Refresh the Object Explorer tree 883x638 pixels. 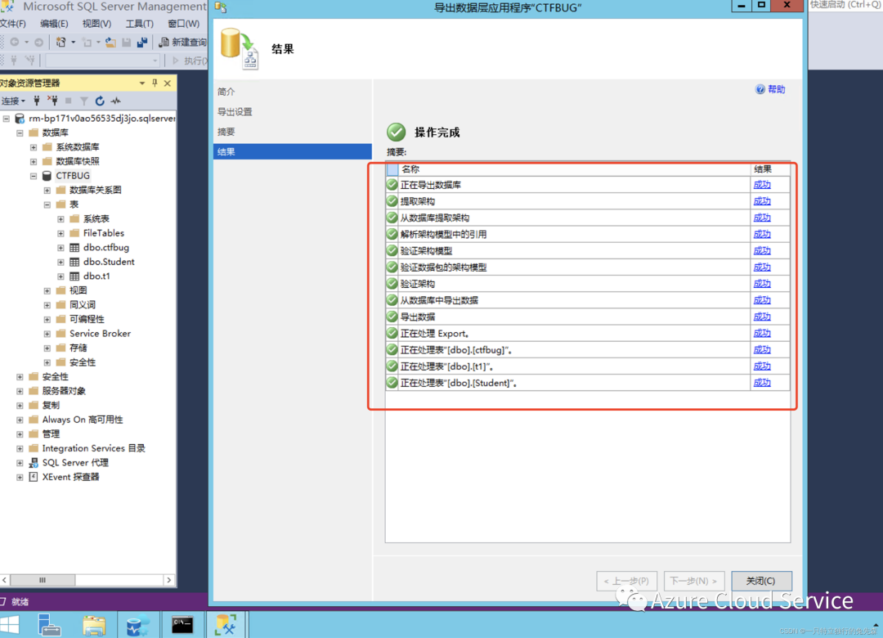point(100,101)
